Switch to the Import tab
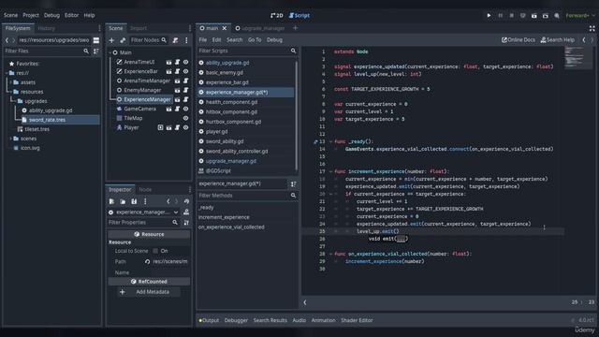The height and width of the screenshot is (337, 599). [139, 28]
